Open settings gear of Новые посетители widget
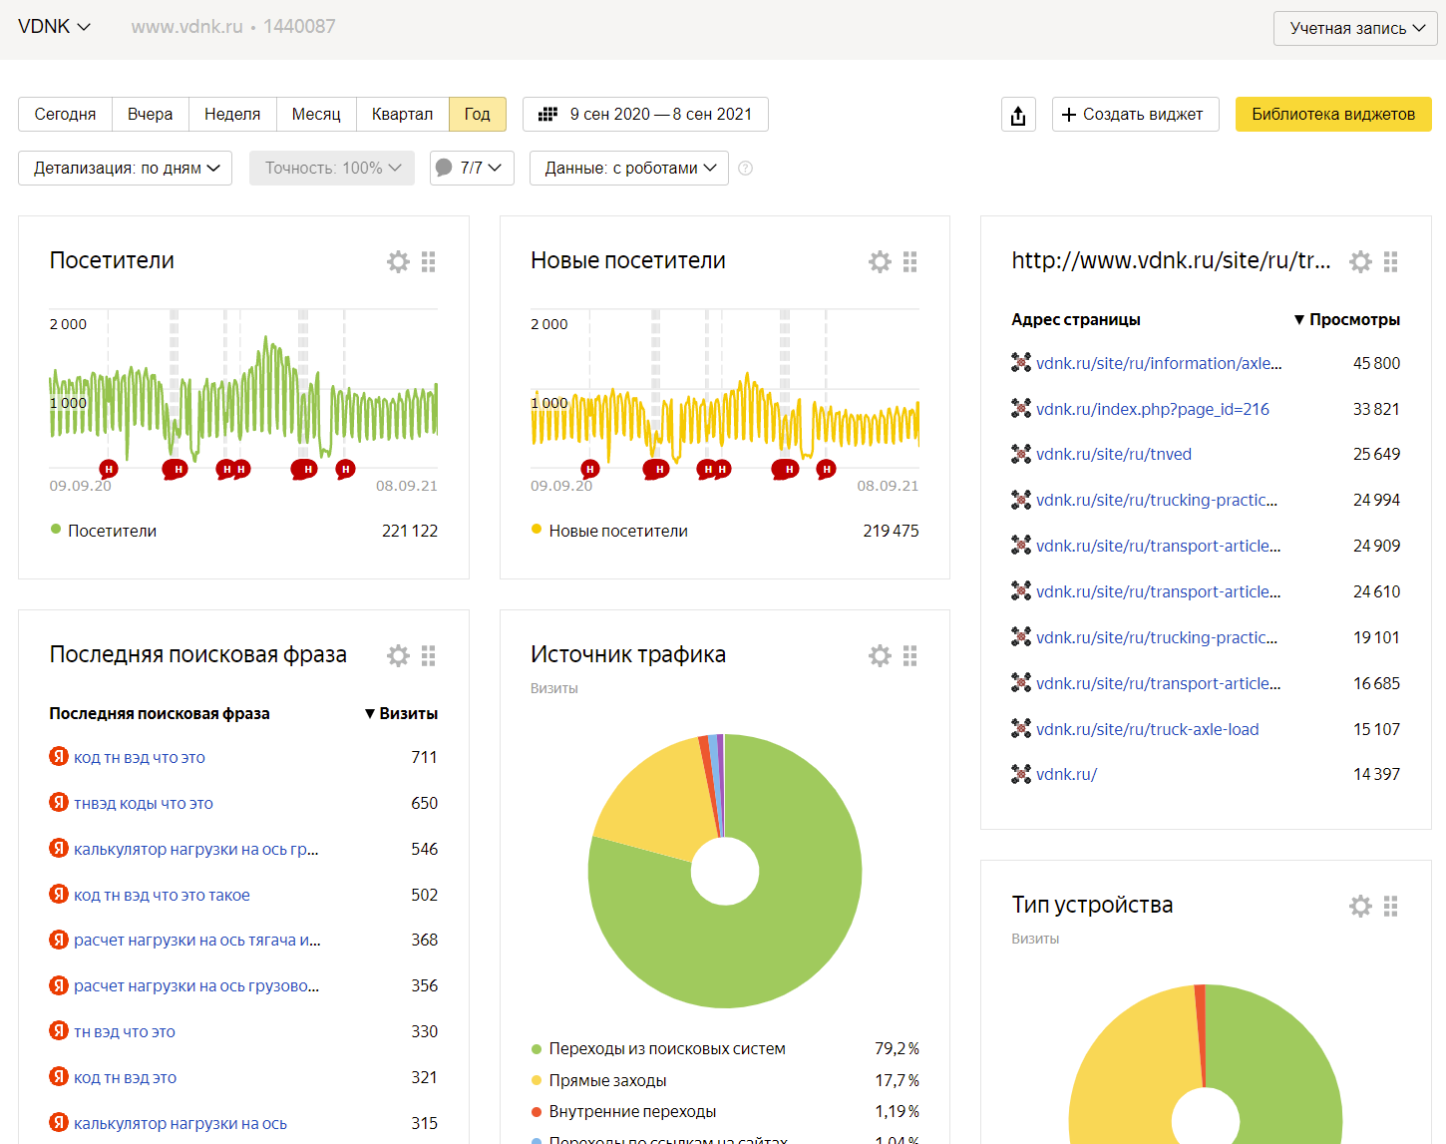The image size is (1446, 1144). coord(880,261)
